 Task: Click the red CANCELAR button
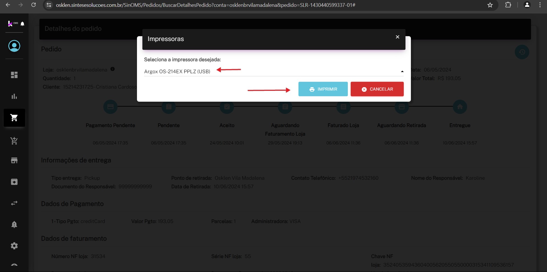(377, 89)
